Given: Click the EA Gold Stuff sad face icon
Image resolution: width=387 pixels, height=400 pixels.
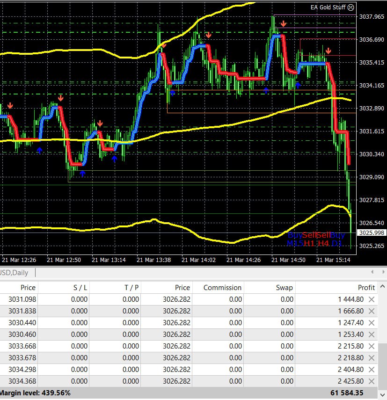Looking at the screenshot, I should point(351,7).
